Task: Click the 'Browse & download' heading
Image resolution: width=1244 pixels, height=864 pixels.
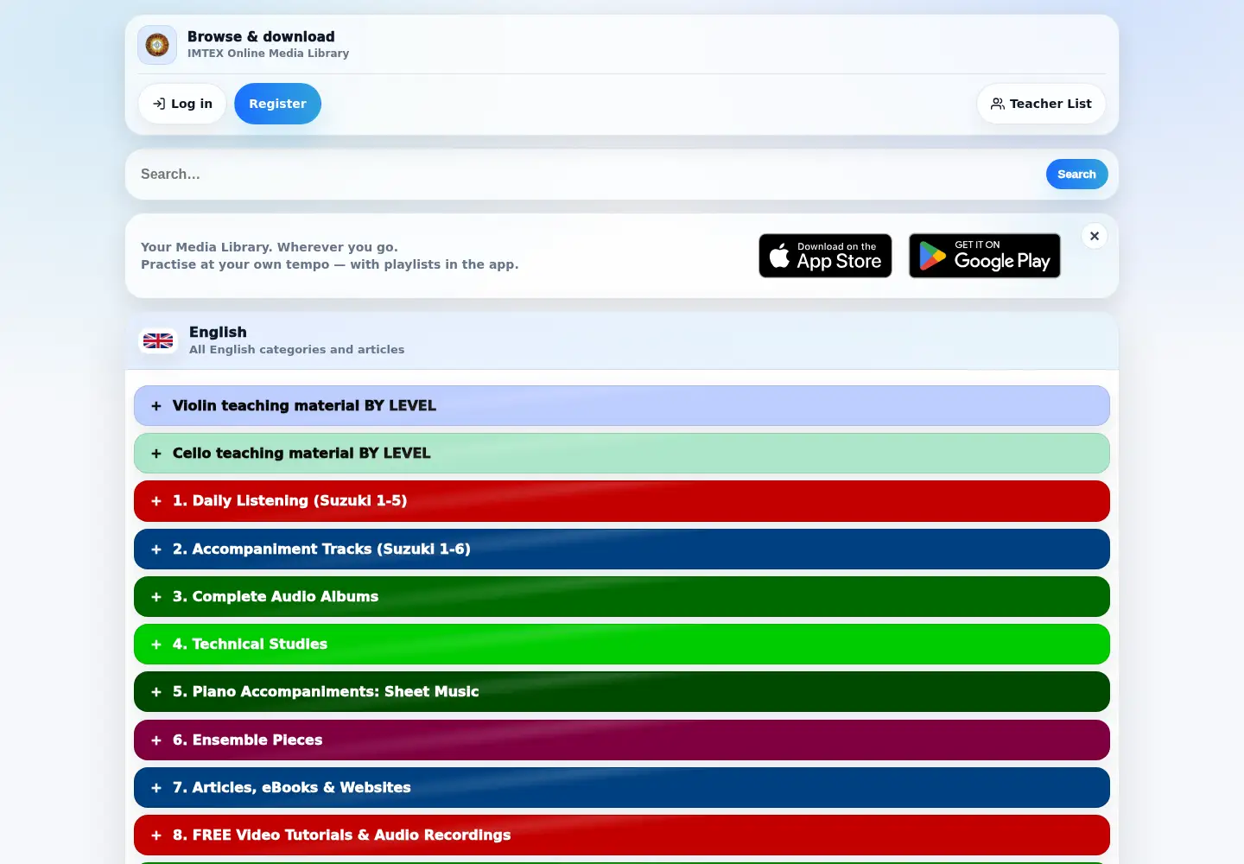Action: click(261, 36)
